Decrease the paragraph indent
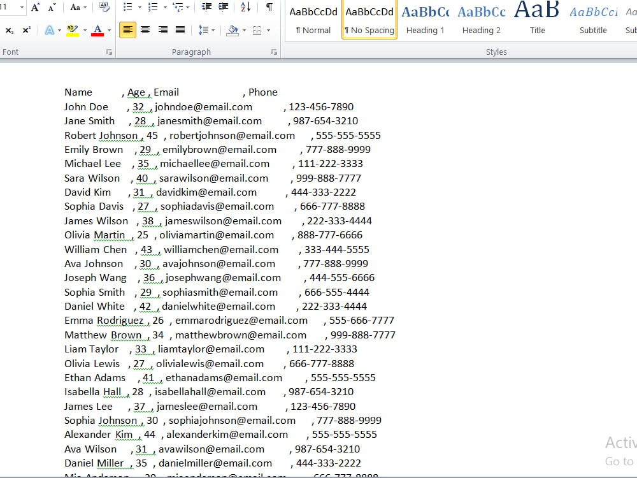 tap(206, 7)
